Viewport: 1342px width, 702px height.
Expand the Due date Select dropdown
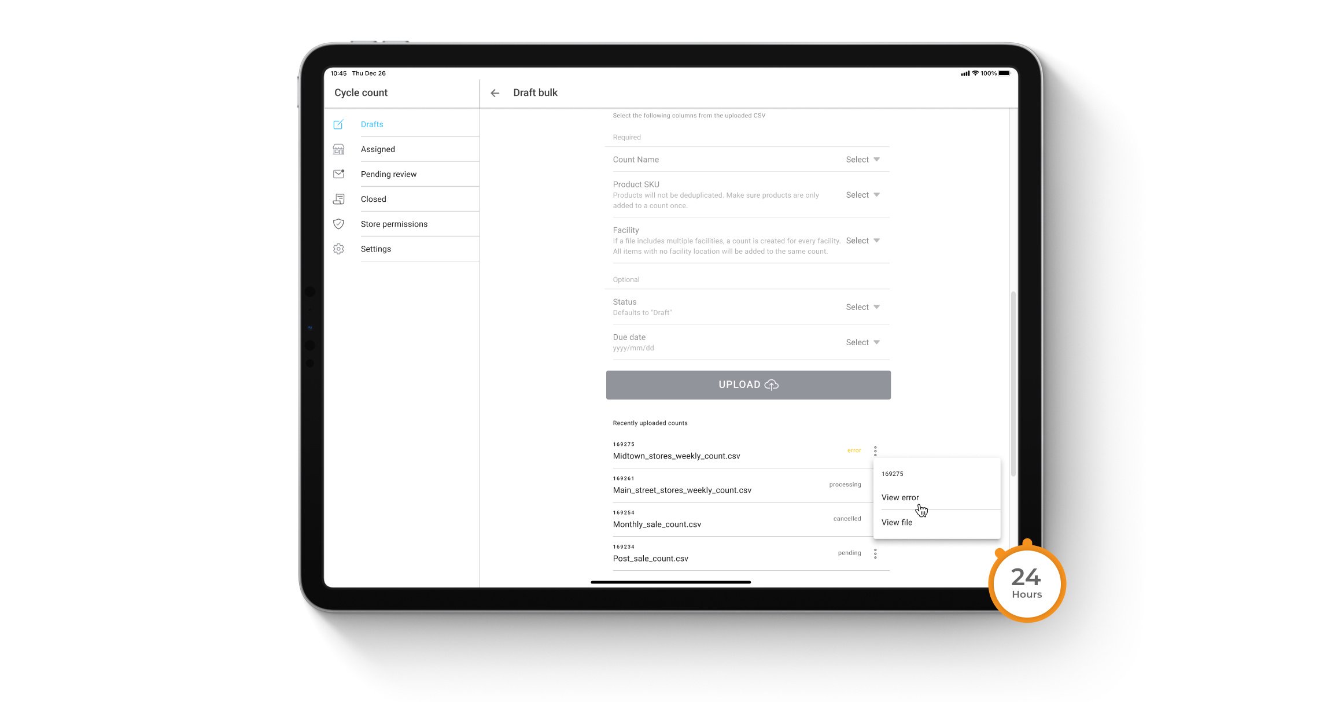coord(861,342)
